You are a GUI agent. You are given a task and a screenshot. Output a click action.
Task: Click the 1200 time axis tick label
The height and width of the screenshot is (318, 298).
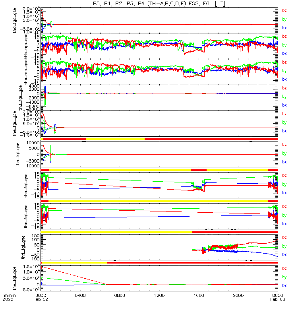159,295
